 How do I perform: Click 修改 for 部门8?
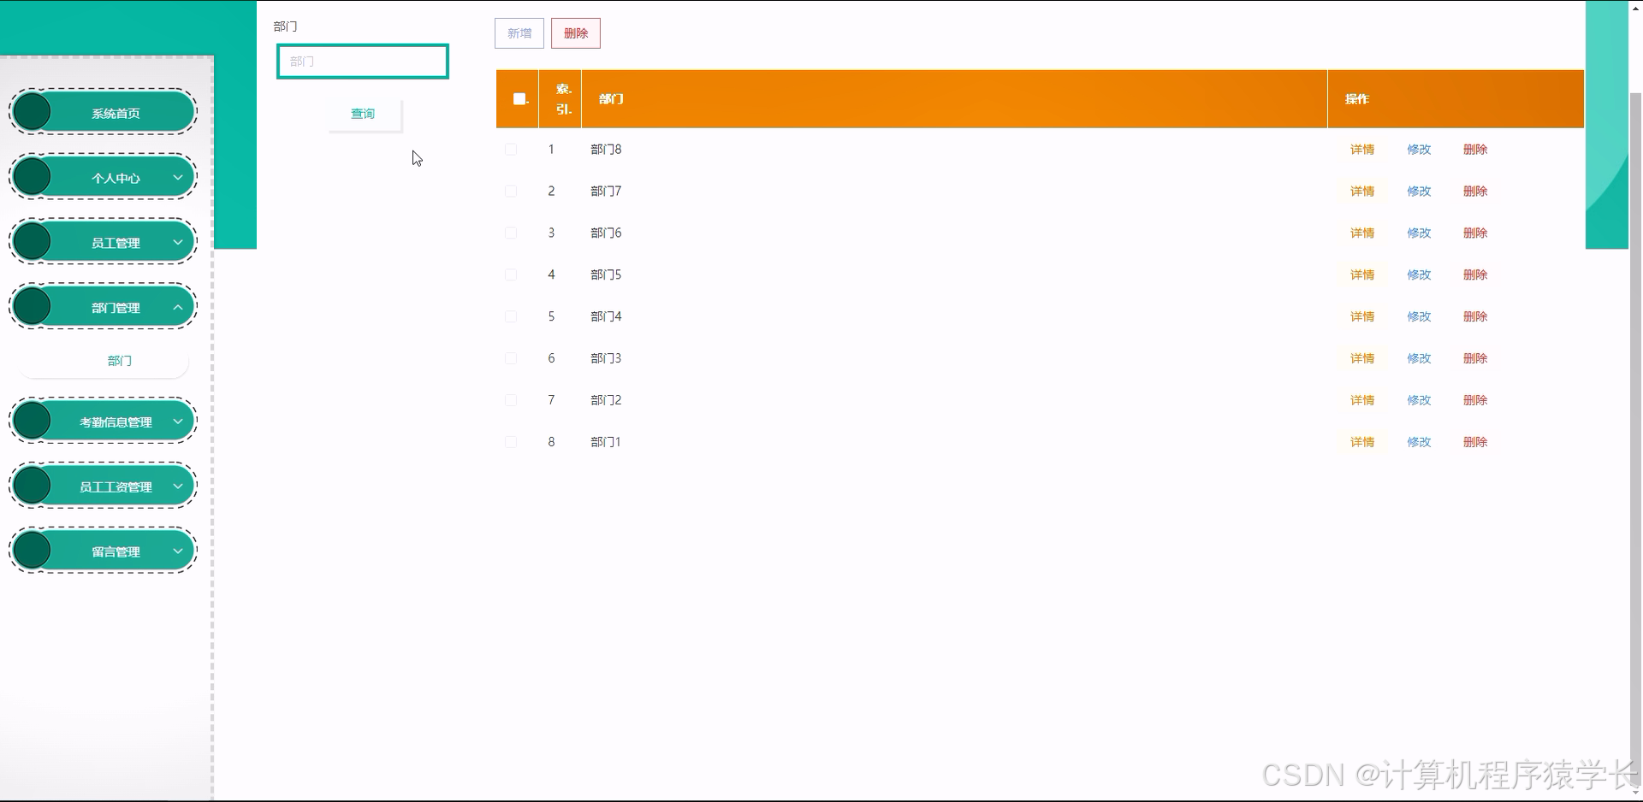1419,150
